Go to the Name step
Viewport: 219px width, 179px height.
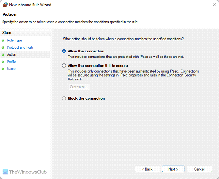pos(11,69)
